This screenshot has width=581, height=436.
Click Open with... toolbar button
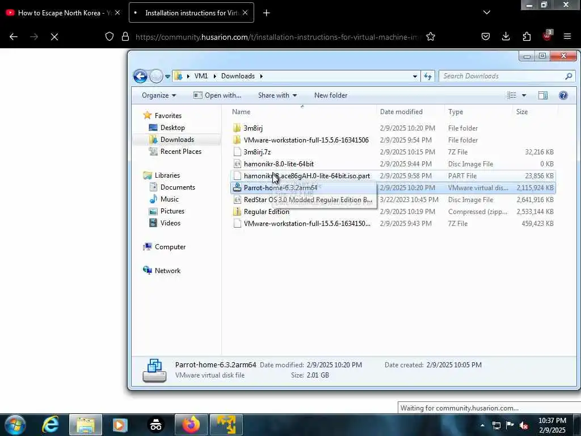pos(217,95)
